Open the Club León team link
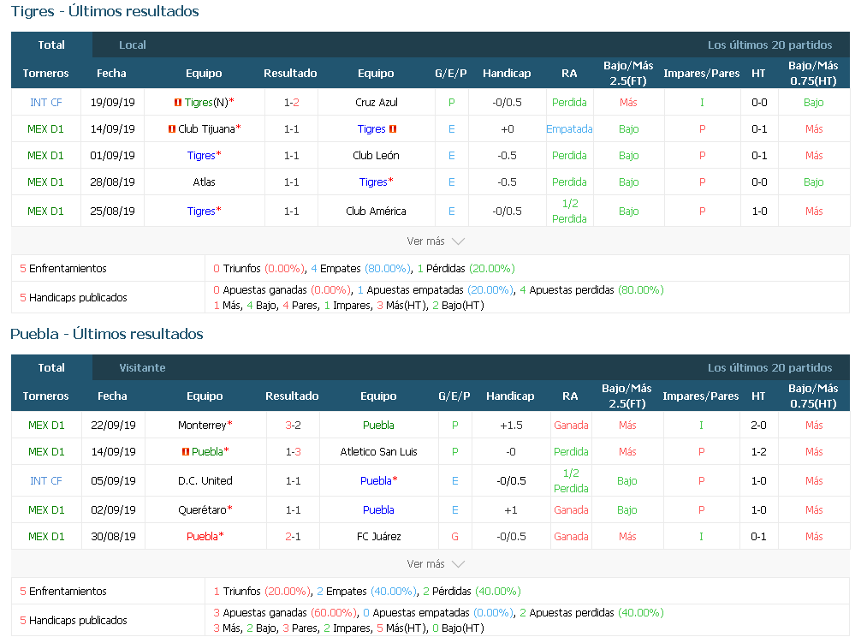This screenshot has height=643, width=861. point(376,155)
